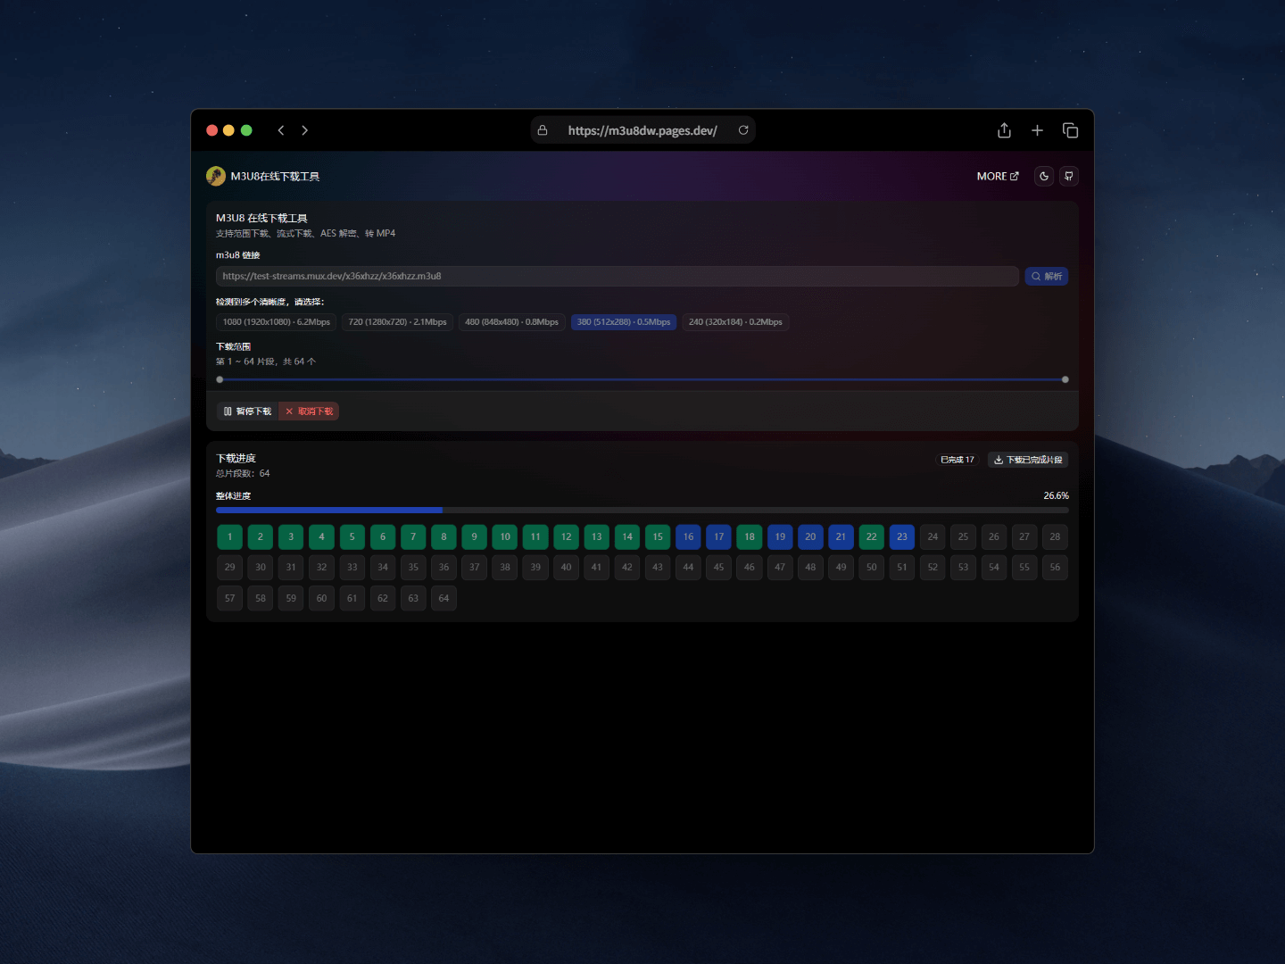Click the M3U8 tool logo avatar
Image resolution: width=1285 pixels, height=964 pixels.
(x=215, y=176)
